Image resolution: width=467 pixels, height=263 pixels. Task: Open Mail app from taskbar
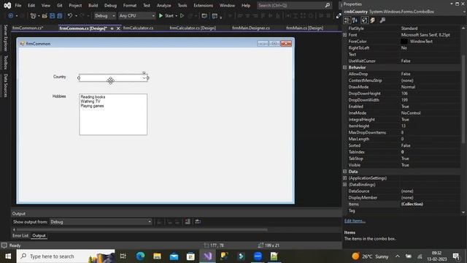click(174, 256)
